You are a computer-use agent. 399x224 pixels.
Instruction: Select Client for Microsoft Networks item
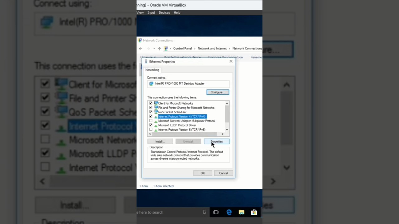[175, 103]
